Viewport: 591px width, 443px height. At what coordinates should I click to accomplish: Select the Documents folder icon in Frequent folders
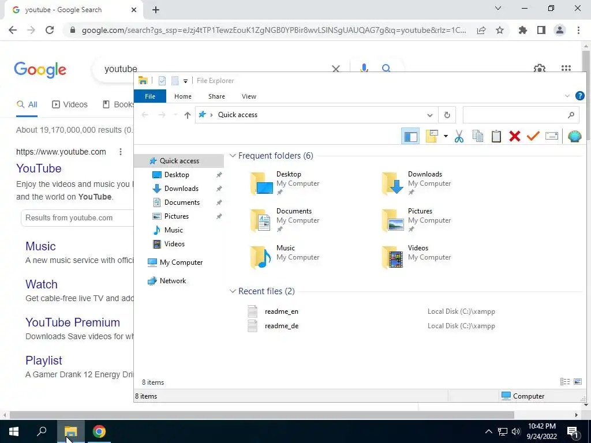pyautogui.click(x=260, y=220)
